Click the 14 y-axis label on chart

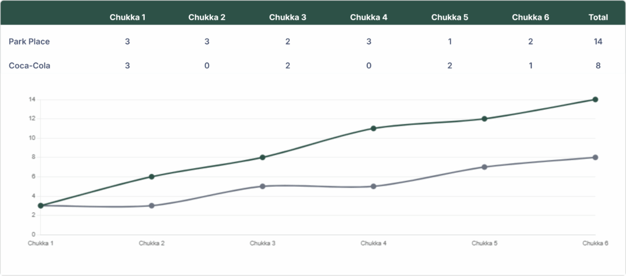(32, 100)
